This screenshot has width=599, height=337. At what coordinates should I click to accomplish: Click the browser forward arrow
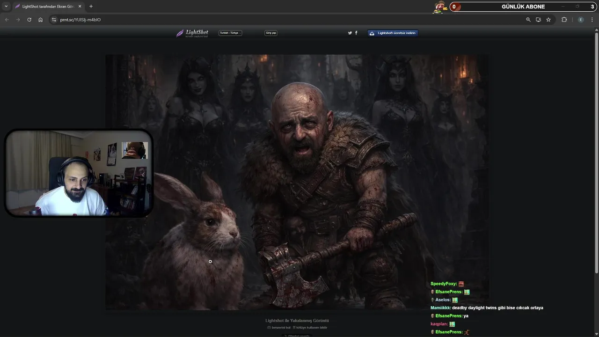pyautogui.click(x=18, y=20)
